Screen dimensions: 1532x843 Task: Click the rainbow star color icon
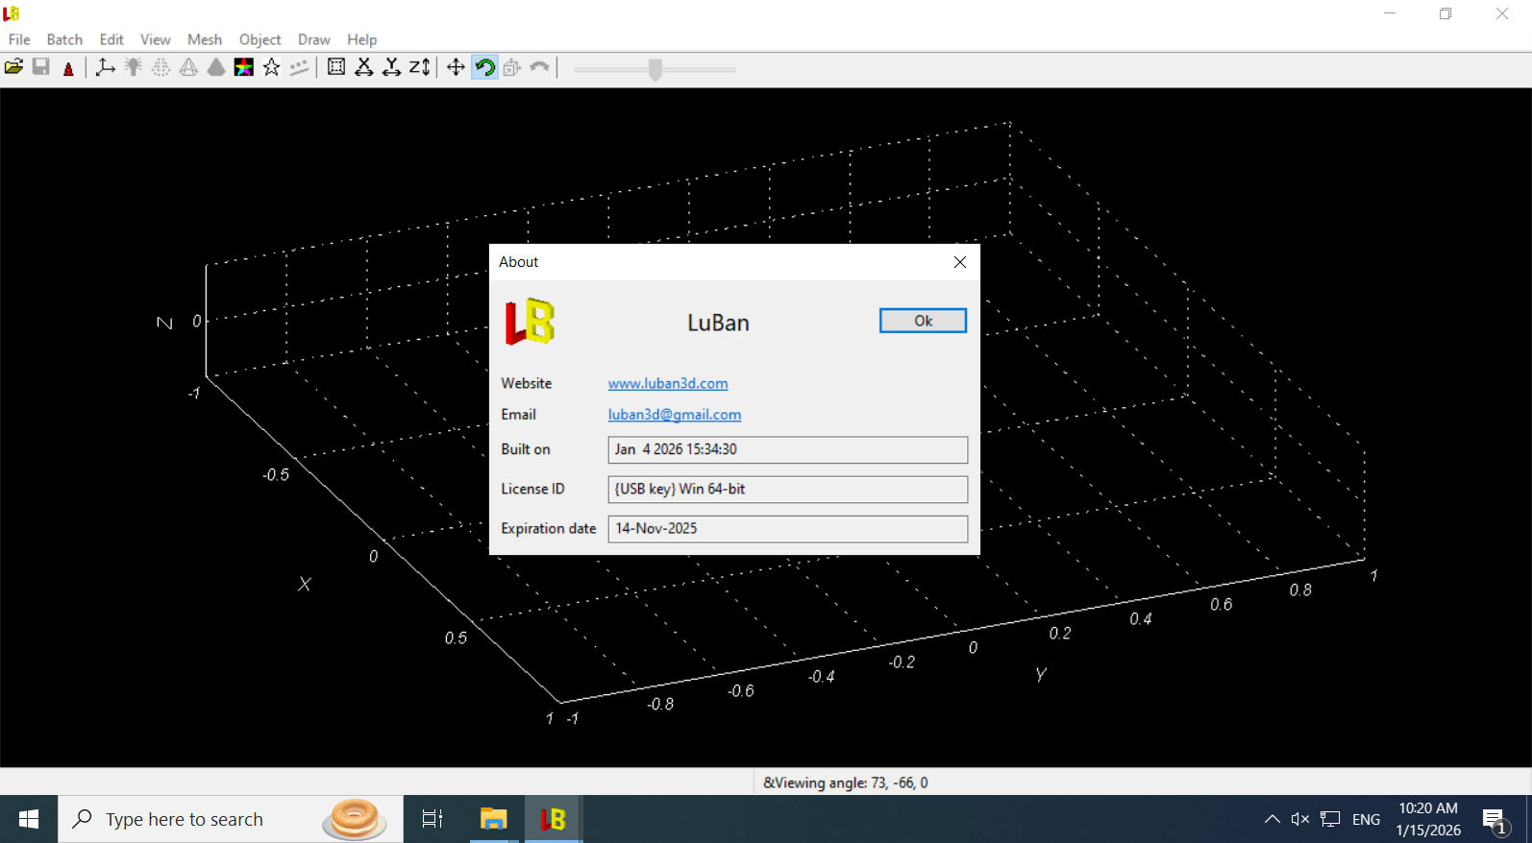tap(244, 67)
